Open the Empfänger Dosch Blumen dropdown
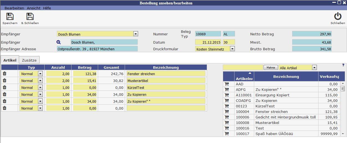Image resolution: width=347 pixels, height=143 pixels. tap(136, 34)
